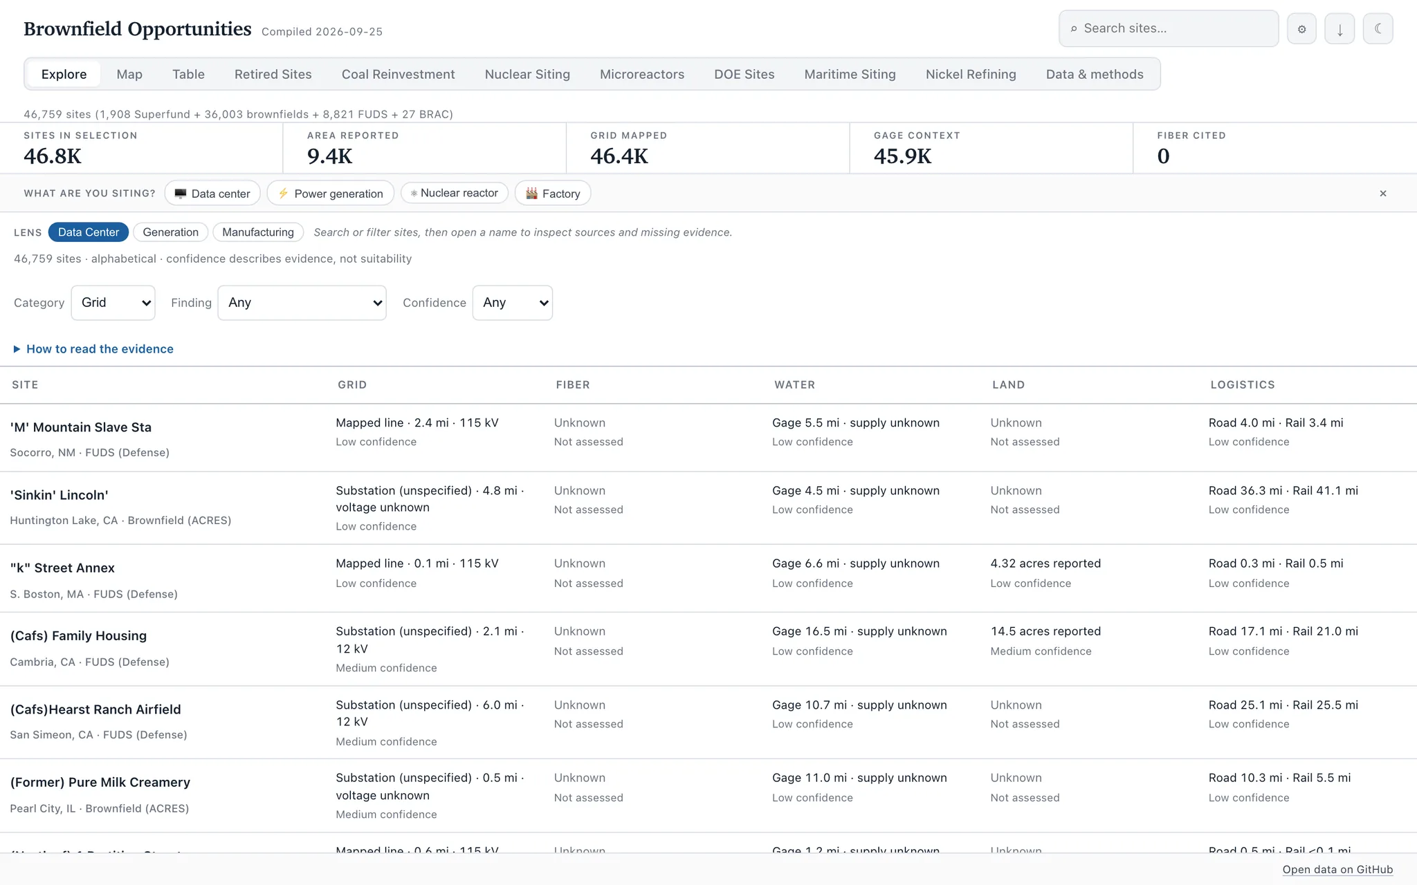Focus the Search sites field
1417x885 pixels.
(x=1169, y=28)
